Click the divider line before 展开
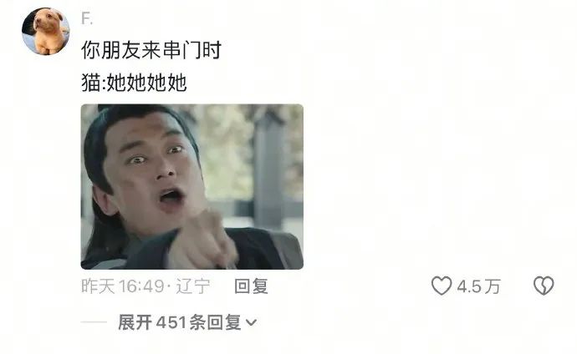Viewport: 577px width, 354px height. 94,322
